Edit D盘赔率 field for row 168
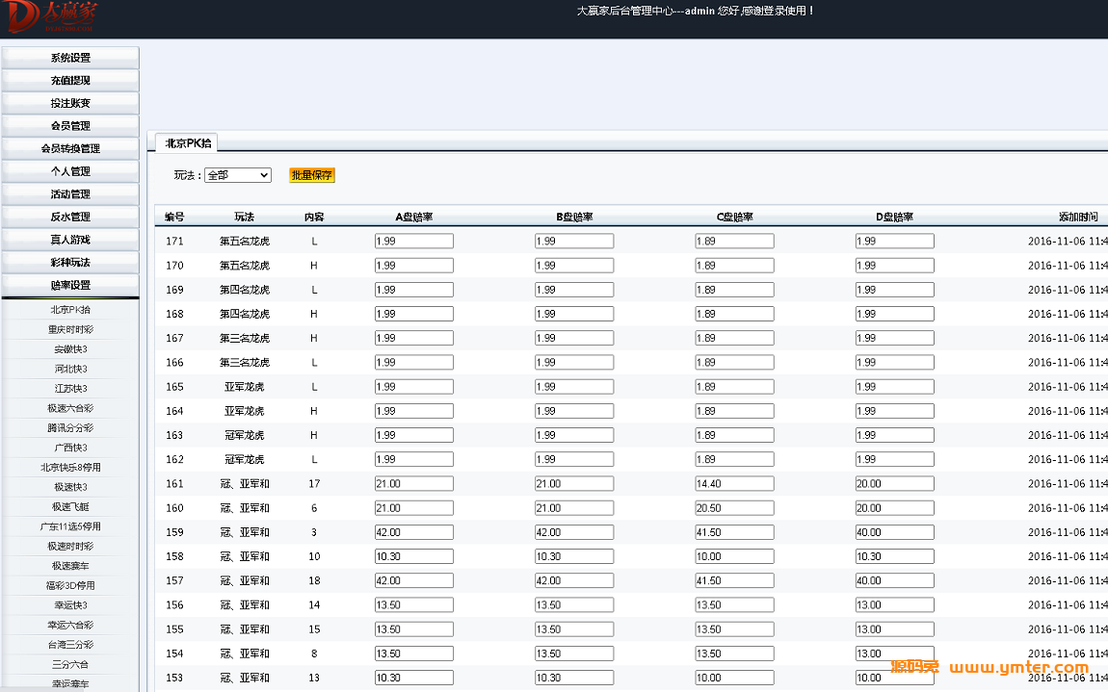The width and height of the screenshot is (1108, 692). pos(895,314)
